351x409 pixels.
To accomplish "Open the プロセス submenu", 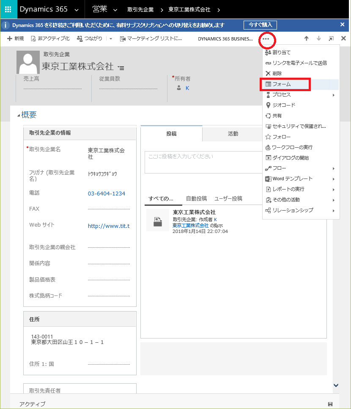I will point(301,95).
